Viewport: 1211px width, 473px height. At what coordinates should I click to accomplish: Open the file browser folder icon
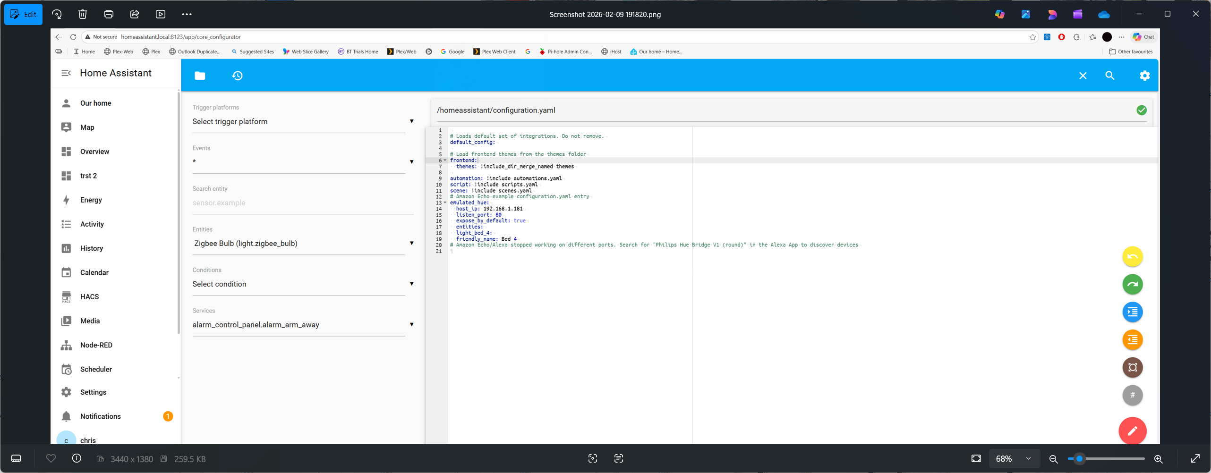(x=200, y=76)
